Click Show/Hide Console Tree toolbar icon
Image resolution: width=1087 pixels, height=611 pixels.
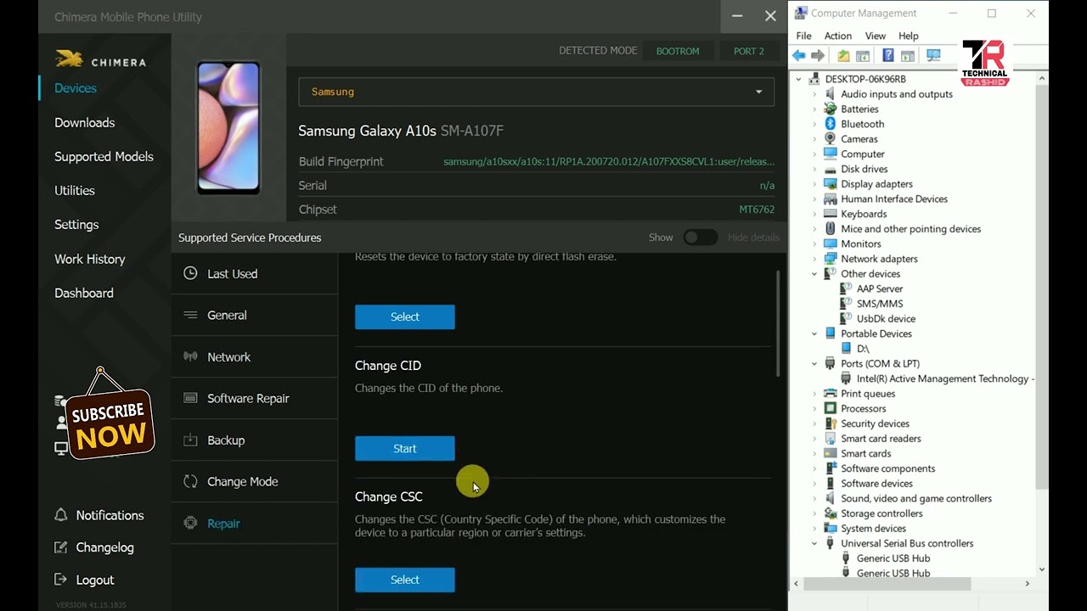coord(863,56)
